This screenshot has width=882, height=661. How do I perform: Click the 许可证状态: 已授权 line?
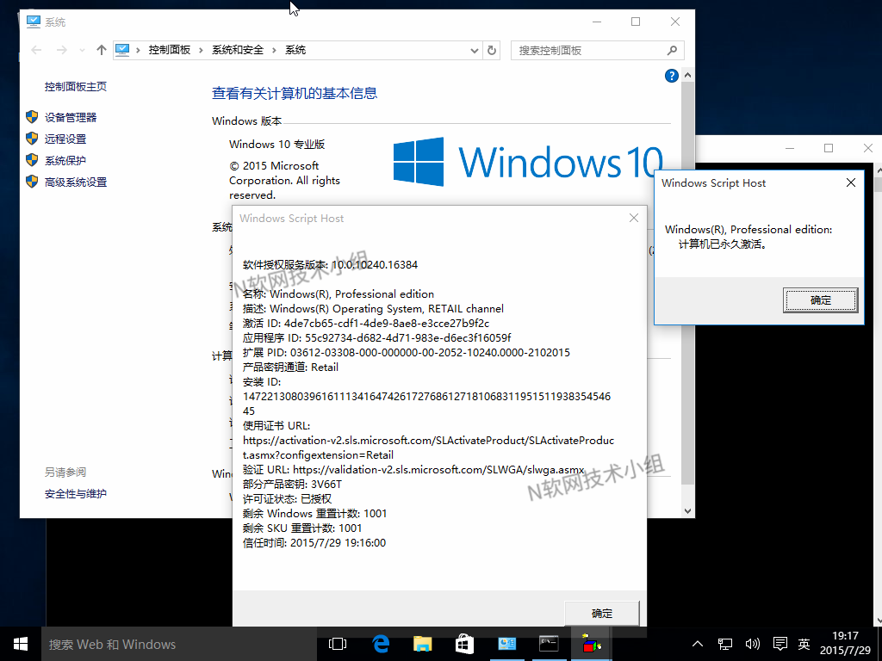[287, 499]
